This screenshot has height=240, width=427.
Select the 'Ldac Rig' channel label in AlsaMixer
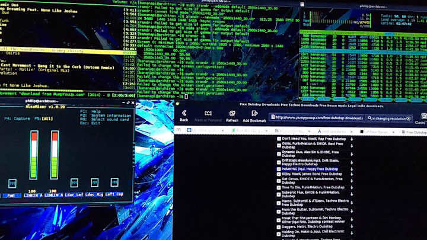(94, 194)
